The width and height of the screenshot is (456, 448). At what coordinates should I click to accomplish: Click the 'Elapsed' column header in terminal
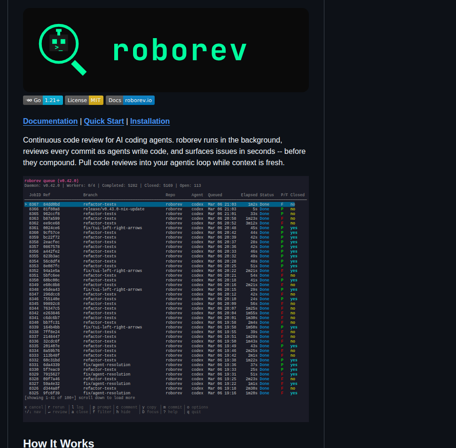pyautogui.click(x=249, y=195)
